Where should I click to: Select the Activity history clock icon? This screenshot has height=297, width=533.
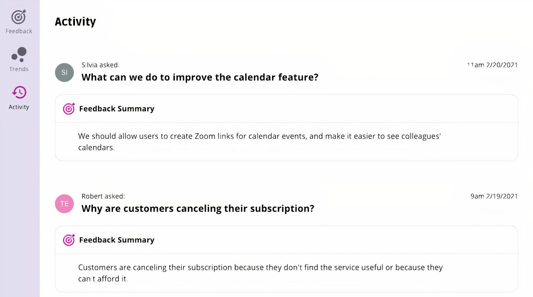tap(19, 92)
